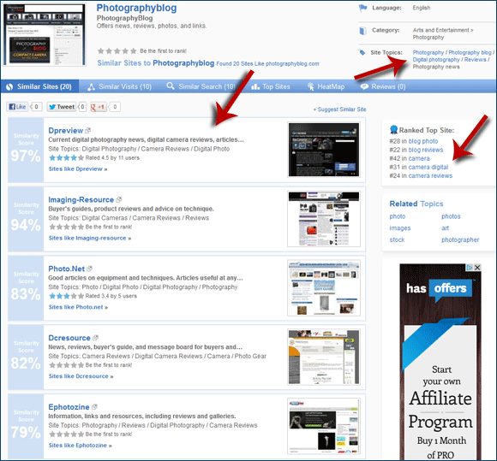Viewport: 497px width, 461px height.
Task: Open the #42 in camera ranking link
Action: tap(419, 158)
